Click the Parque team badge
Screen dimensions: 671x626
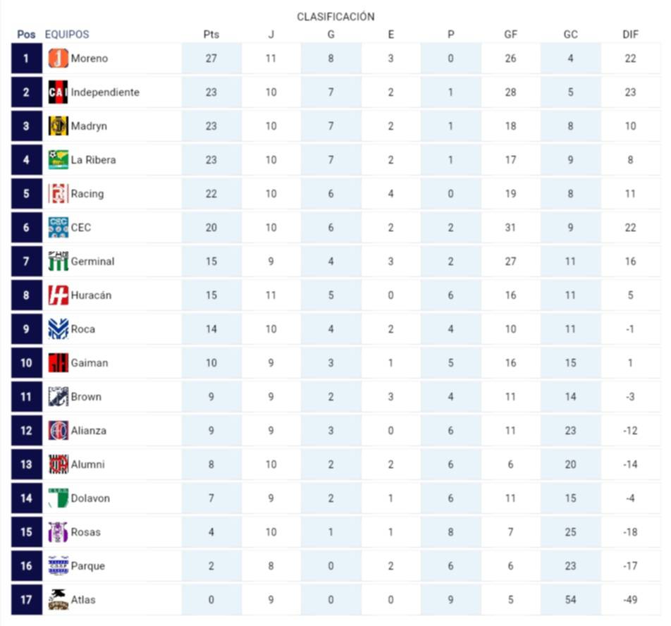tap(59, 566)
